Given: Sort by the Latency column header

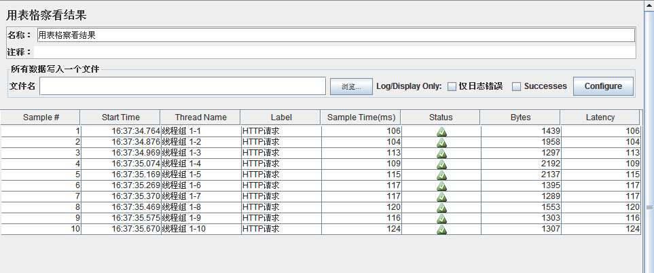Looking at the screenshot, I should coord(600,117).
